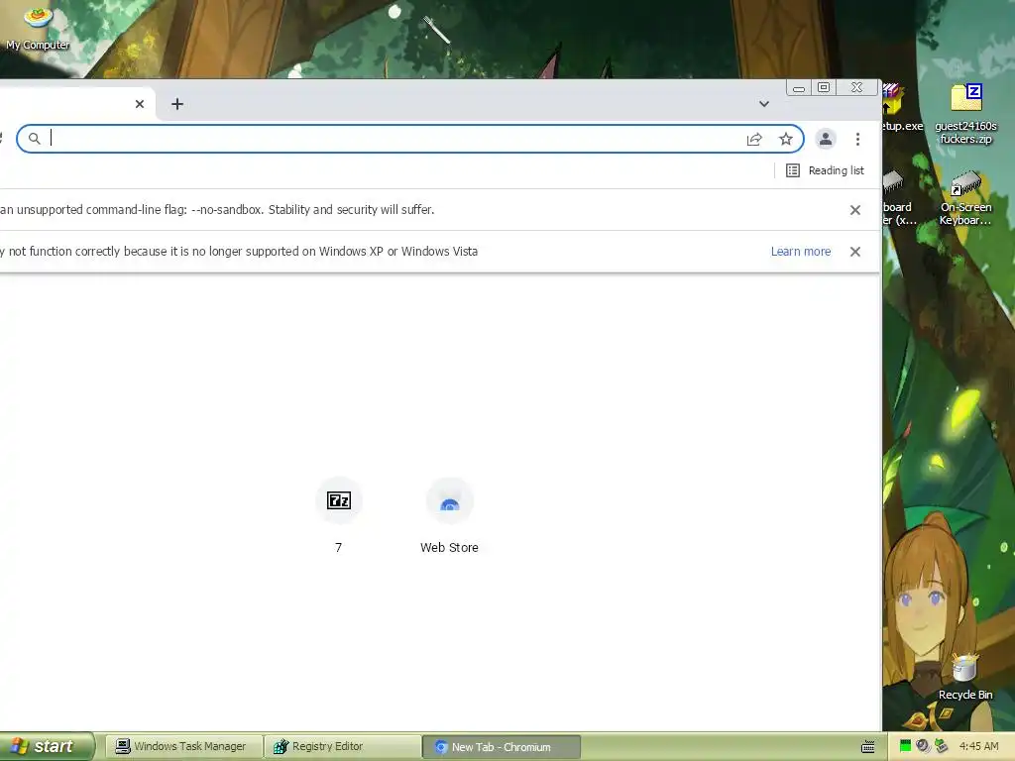Close the Chromium window
Viewport: 1015px width, 761px height.
(857, 87)
